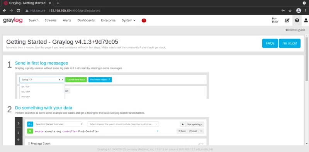Viewport: 309px width, 152px height.
Task: Open a new browser tab
Action: coord(58,3)
